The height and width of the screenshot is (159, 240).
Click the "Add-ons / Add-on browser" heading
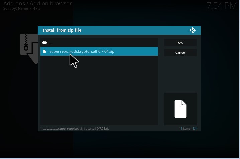point(37,4)
